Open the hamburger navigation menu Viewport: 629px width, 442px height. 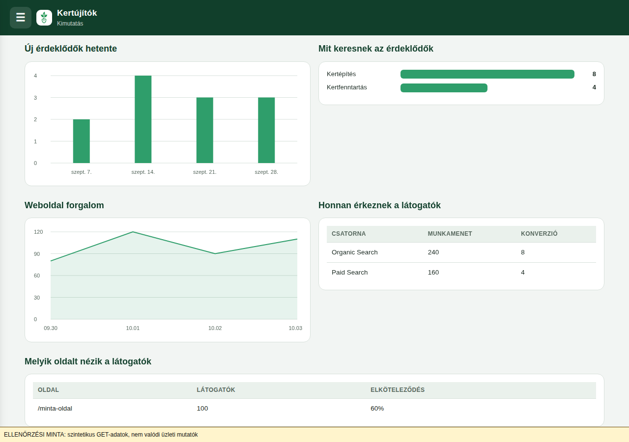pos(21,18)
